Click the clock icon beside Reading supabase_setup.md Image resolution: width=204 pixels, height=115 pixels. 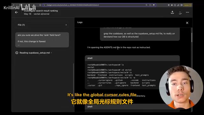[x=17, y=53]
